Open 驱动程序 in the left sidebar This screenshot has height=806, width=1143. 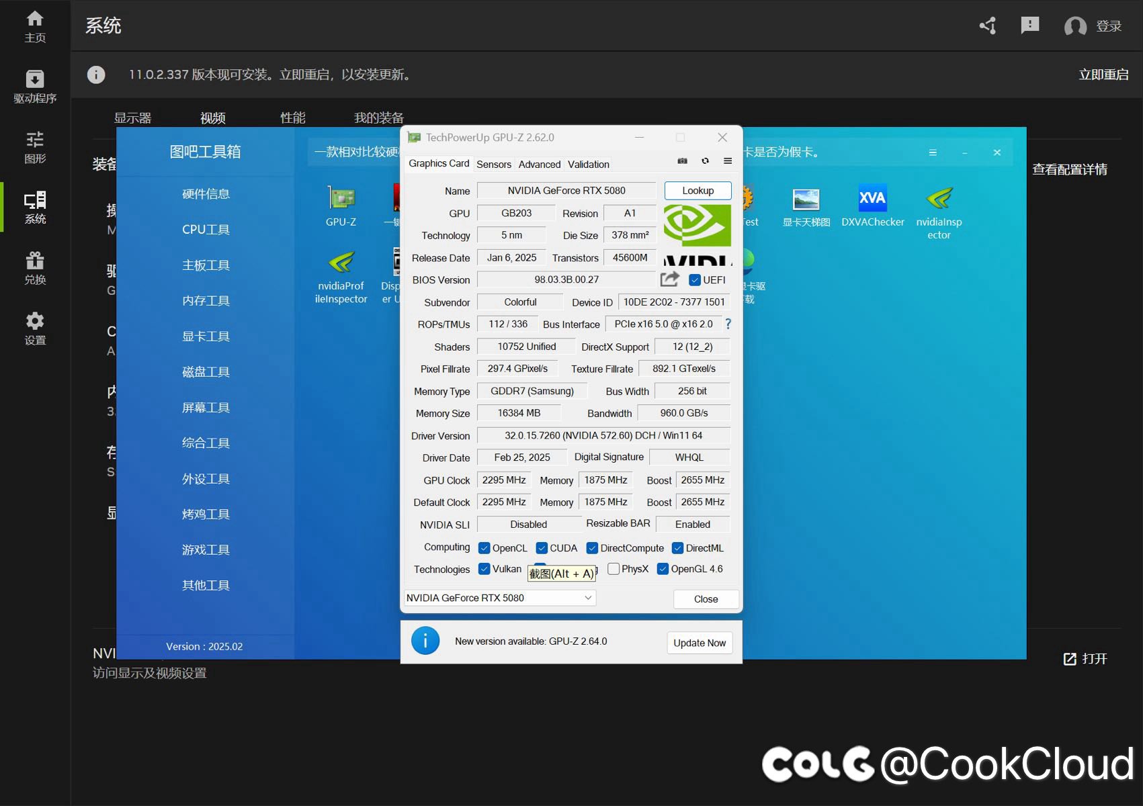pos(35,87)
